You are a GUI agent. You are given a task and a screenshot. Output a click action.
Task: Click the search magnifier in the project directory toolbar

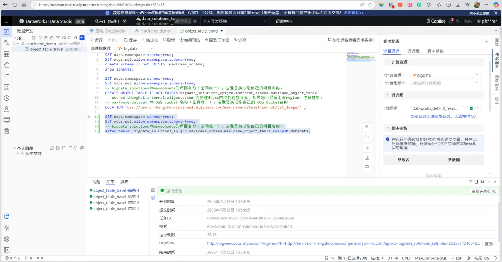[x=39, y=38]
